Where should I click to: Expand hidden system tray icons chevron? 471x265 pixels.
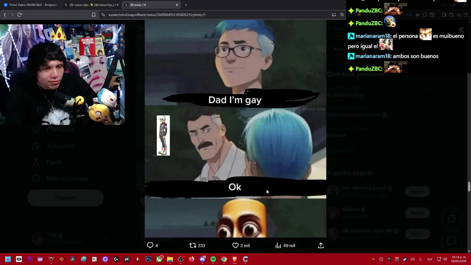[373, 259]
